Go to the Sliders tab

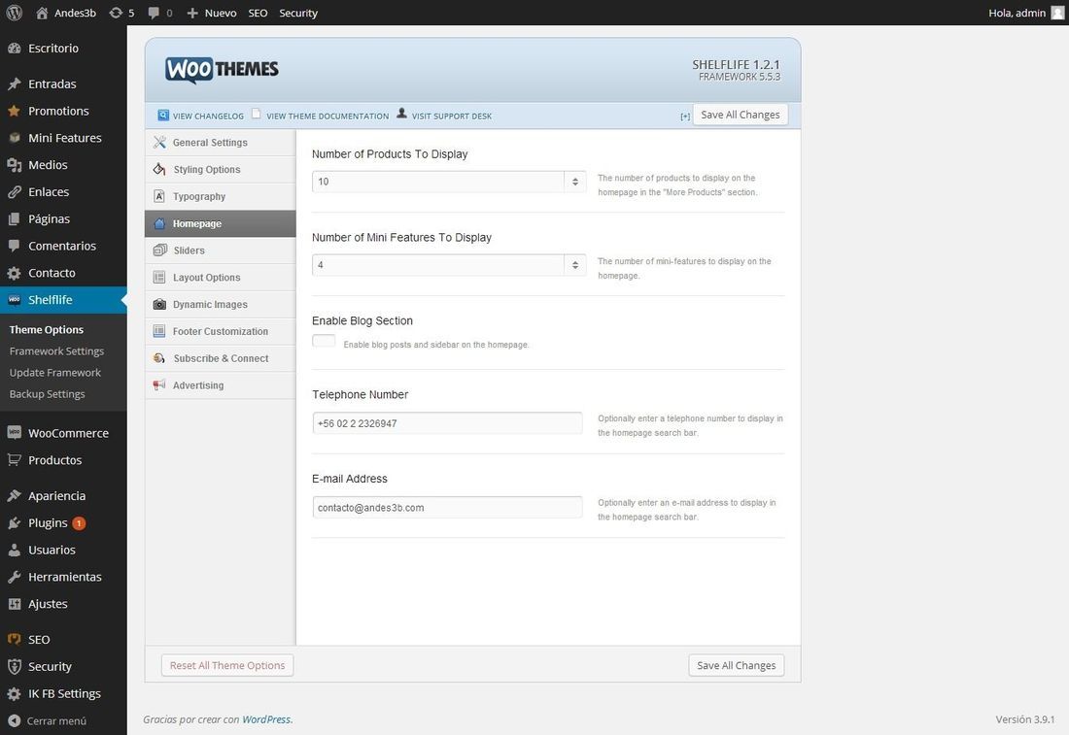(x=221, y=251)
